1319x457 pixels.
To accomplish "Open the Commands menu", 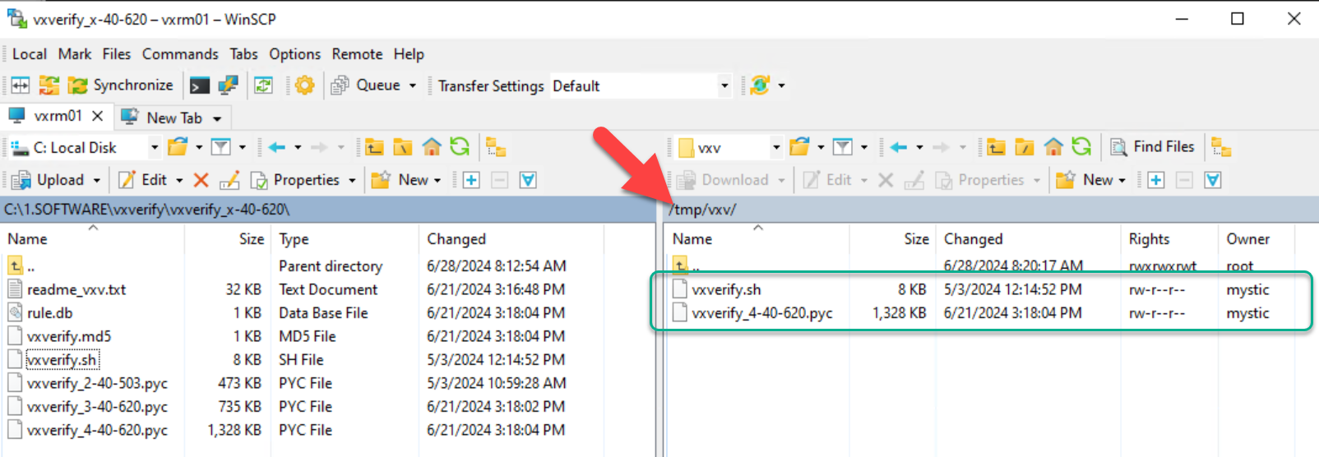I will [x=180, y=54].
